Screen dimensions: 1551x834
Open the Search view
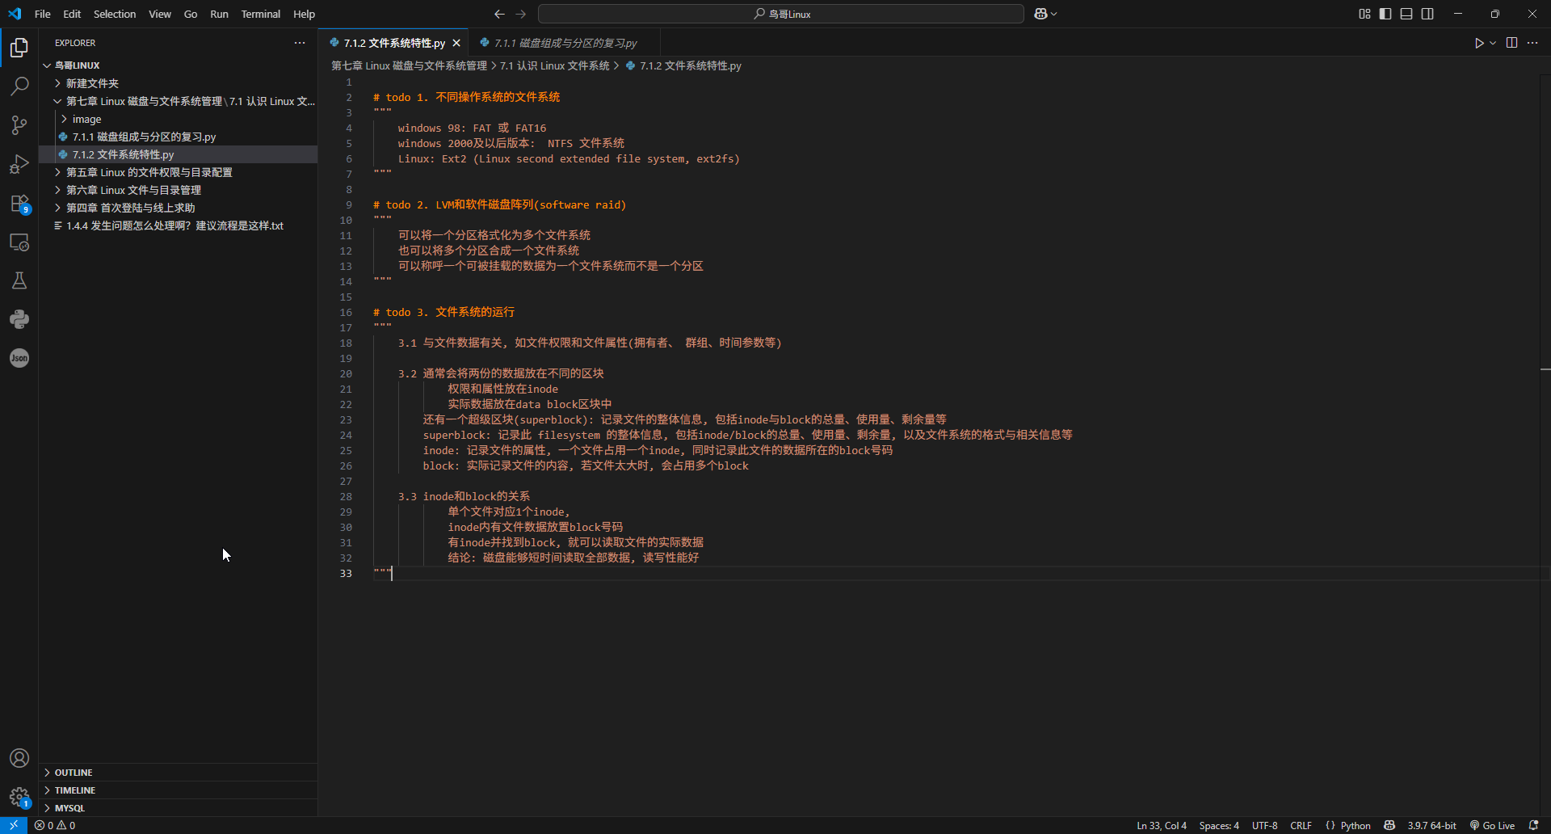coord(19,86)
